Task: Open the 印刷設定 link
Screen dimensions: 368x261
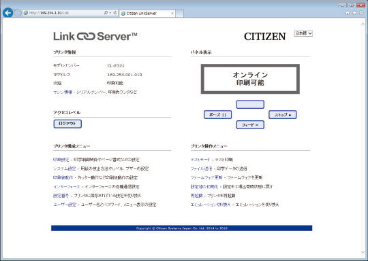Action: coord(61,160)
